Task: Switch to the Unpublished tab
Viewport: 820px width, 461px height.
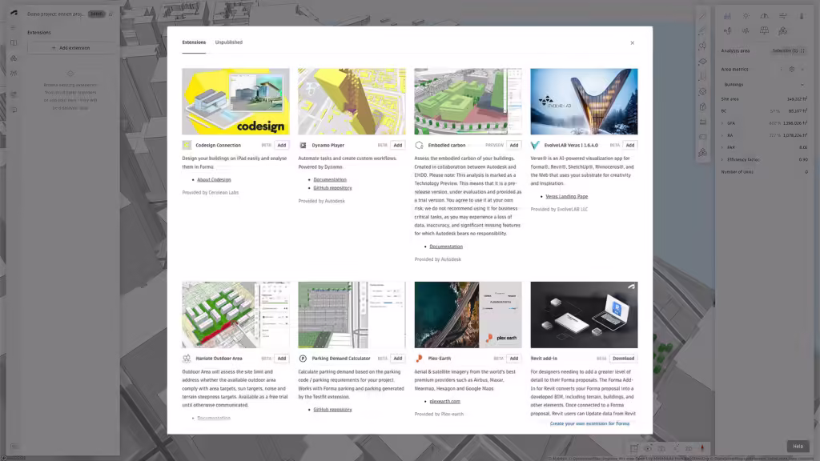Action: 228,42
